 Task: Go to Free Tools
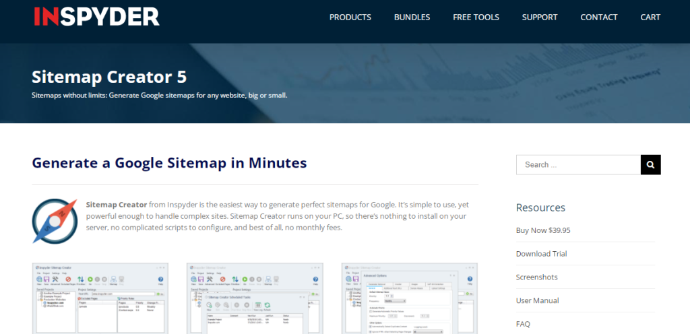476,17
